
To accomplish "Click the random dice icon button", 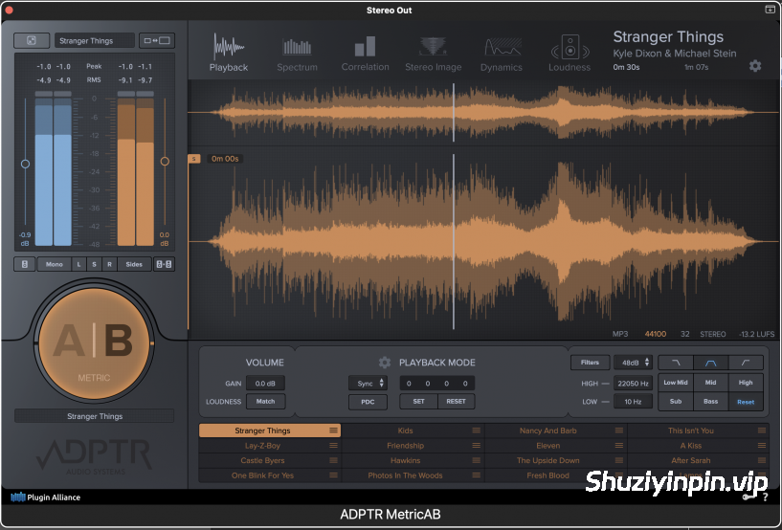I will tap(32, 40).
